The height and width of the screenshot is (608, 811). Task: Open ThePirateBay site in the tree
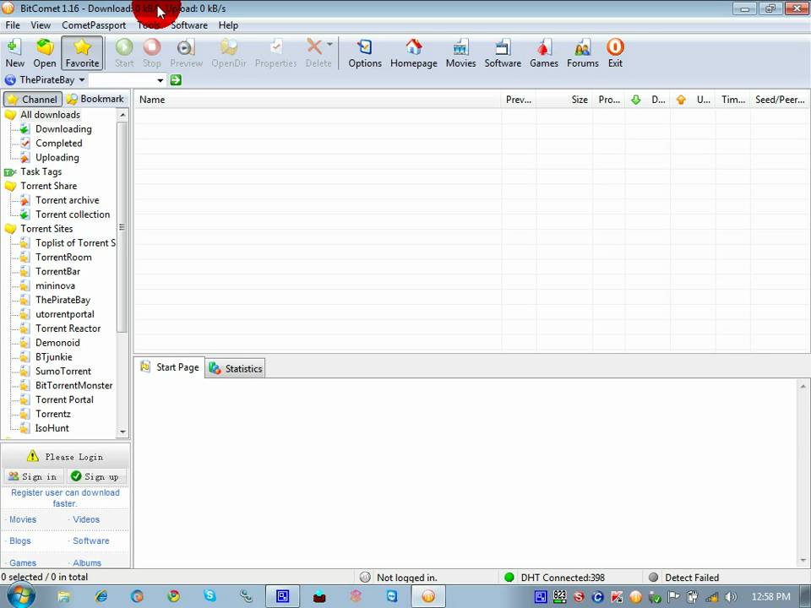pyautogui.click(x=63, y=300)
